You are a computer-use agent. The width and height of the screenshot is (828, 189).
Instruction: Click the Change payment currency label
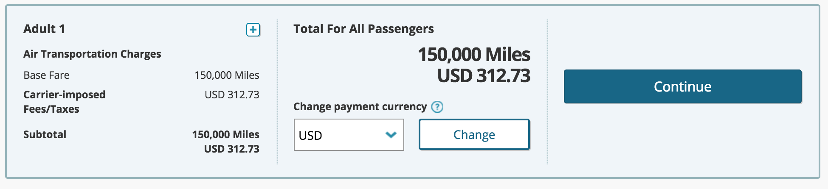pyautogui.click(x=360, y=106)
